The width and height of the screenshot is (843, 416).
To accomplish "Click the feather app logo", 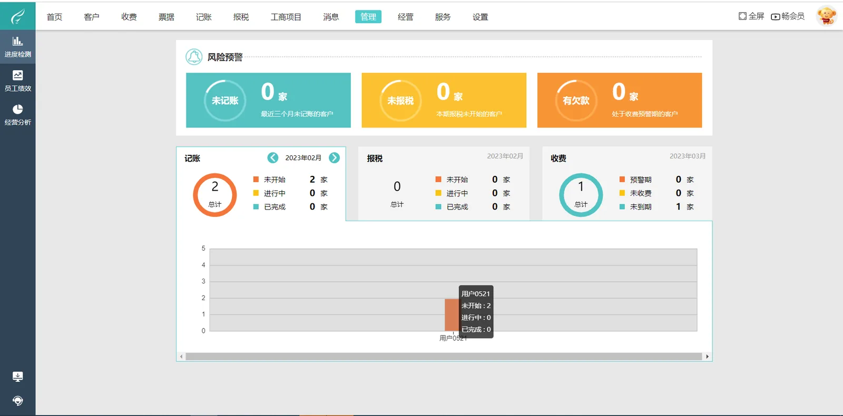I will pyautogui.click(x=17, y=16).
